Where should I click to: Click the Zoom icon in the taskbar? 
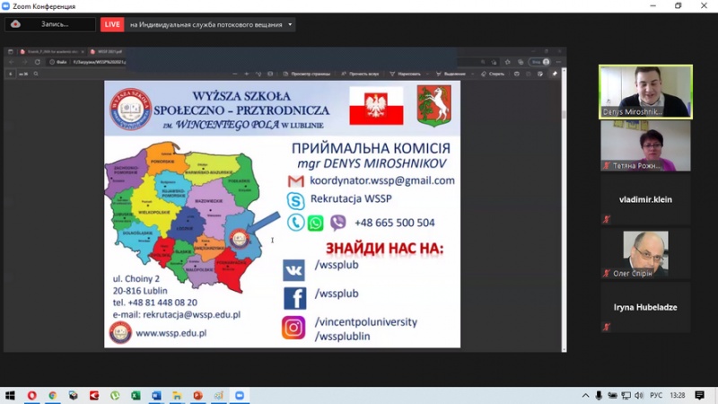(x=240, y=395)
